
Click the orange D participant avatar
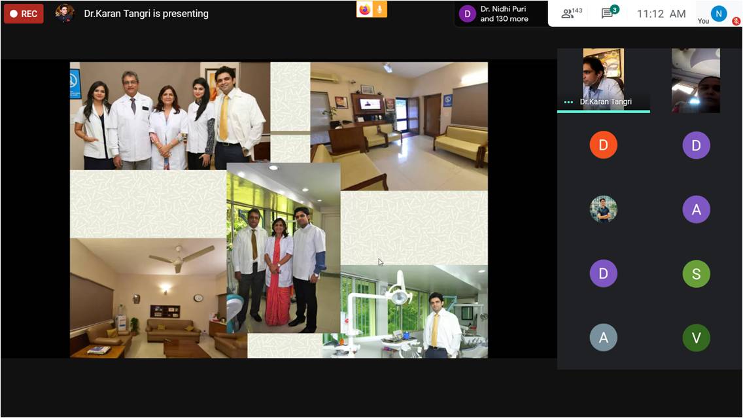point(603,145)
